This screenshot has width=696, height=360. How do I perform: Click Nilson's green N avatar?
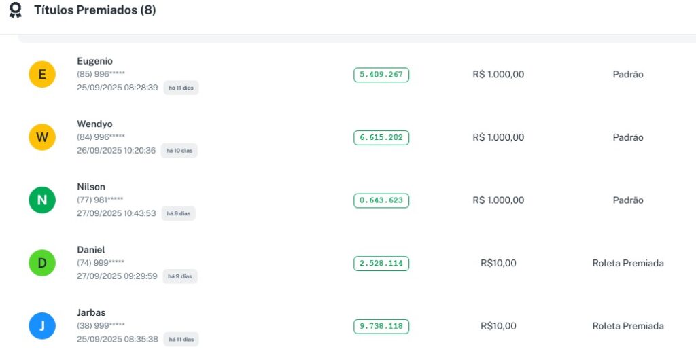click(x=42, y=200)
